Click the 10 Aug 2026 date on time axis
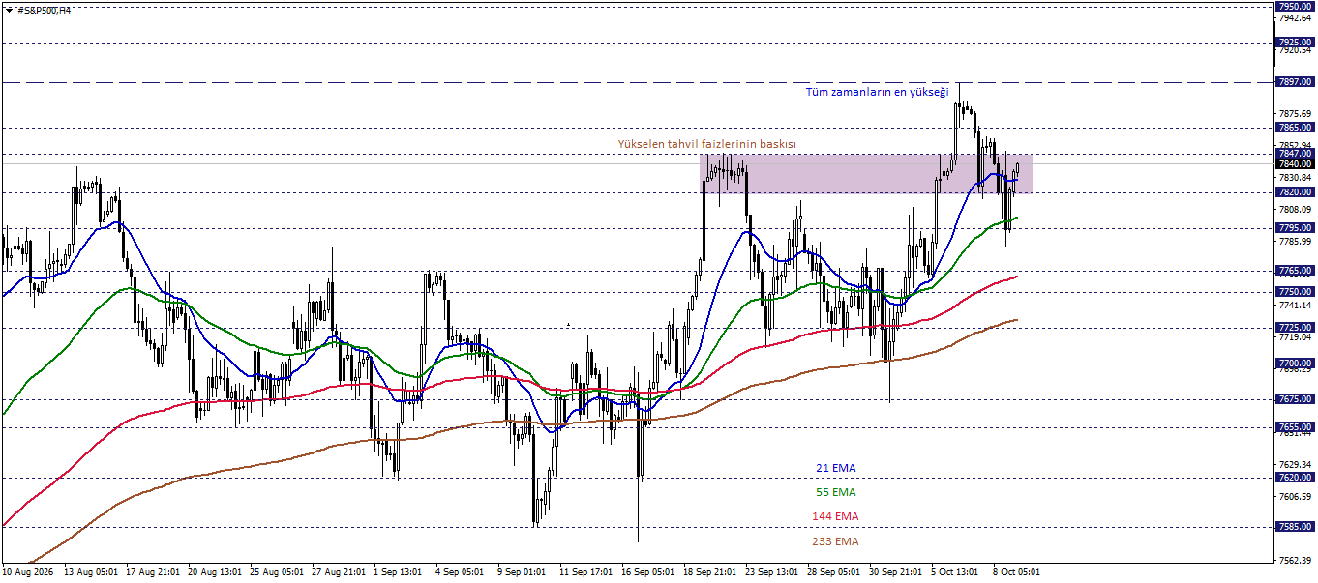 coord(28,572)
